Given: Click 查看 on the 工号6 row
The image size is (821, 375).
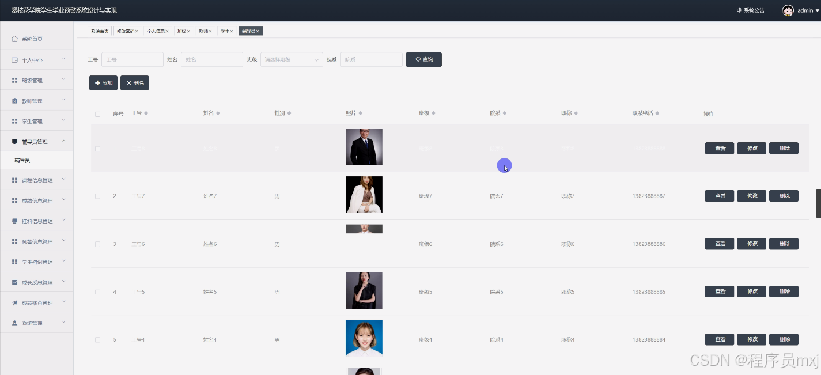Looking at the screenshot, I should click(719, 244).
